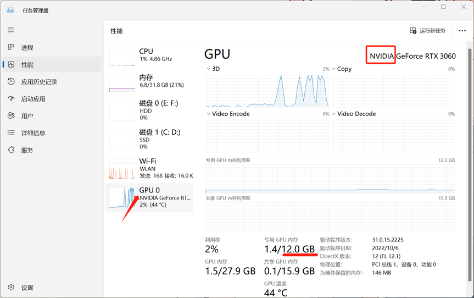Viewport: 474px width, 298px height.
Task: Click the 详细信息 details list icon
Action: pos(11,133)
